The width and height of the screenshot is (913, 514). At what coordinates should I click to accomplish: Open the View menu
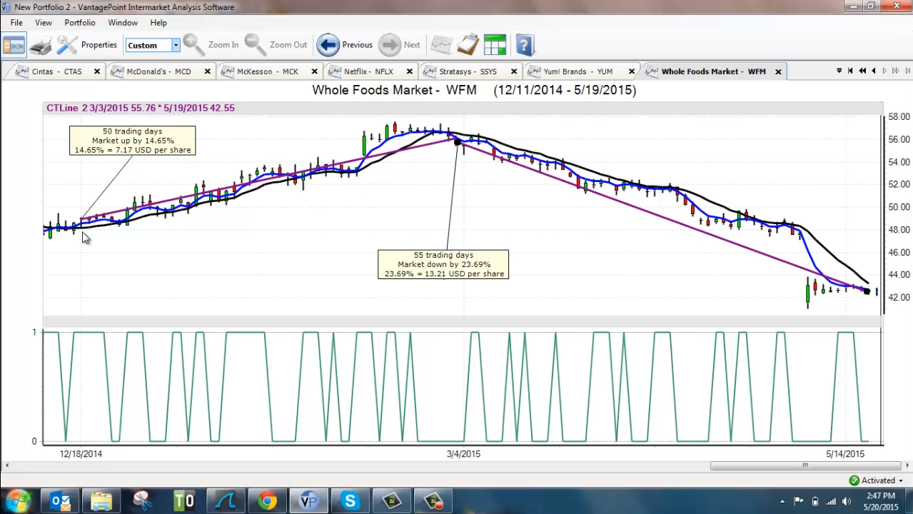pos(44,23)
